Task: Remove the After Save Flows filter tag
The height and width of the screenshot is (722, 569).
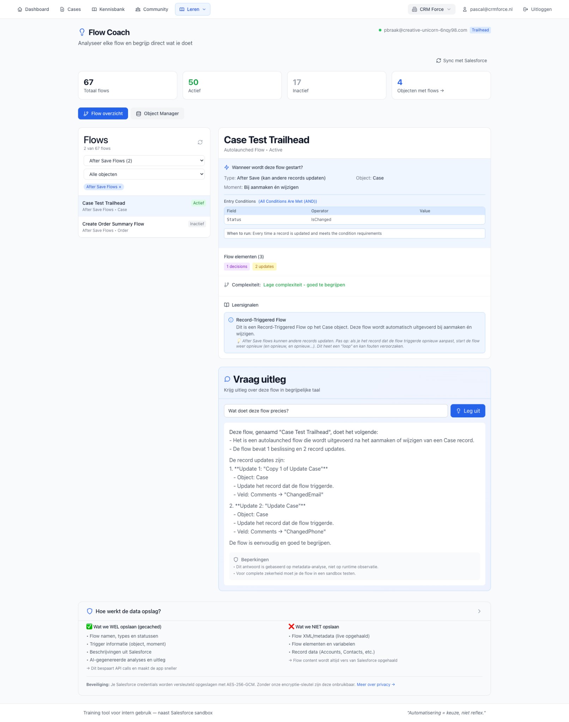Action: 120,187
